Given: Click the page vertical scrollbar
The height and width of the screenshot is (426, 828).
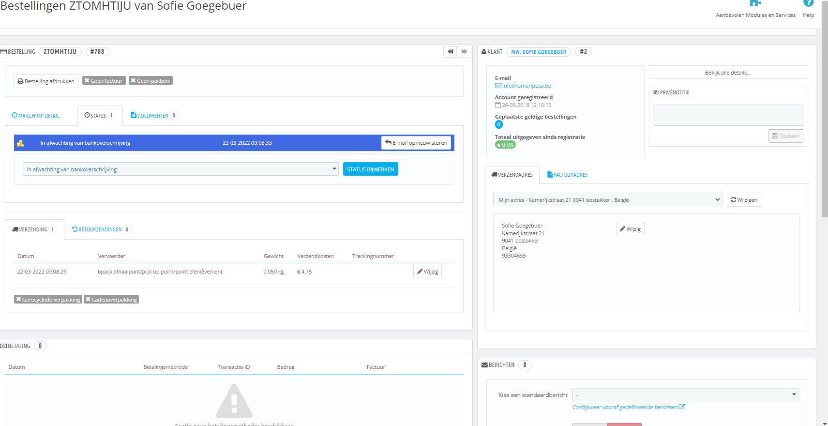Looking at the screenshot, I should pos(825,110).
